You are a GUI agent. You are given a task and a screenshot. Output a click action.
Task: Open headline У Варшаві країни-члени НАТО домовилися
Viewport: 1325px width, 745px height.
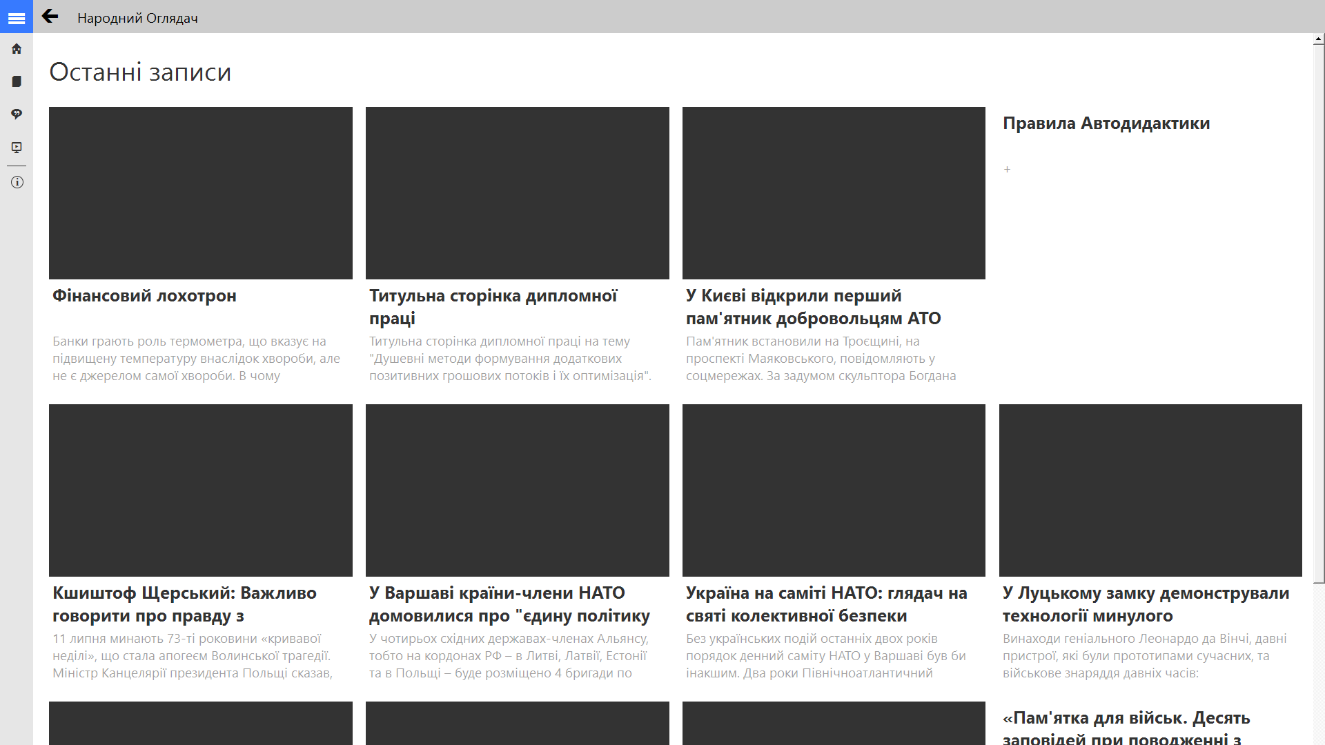pos(509,604)
